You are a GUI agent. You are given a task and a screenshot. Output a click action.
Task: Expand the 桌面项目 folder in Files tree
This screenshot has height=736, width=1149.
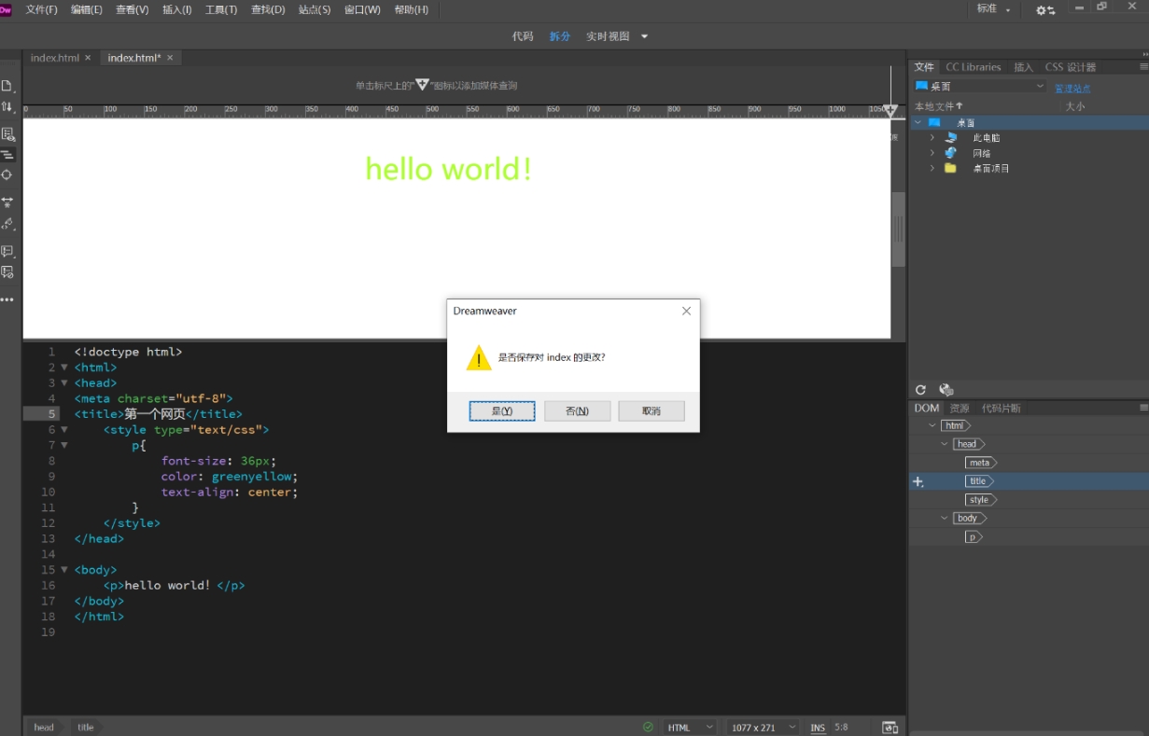(932, 169)
